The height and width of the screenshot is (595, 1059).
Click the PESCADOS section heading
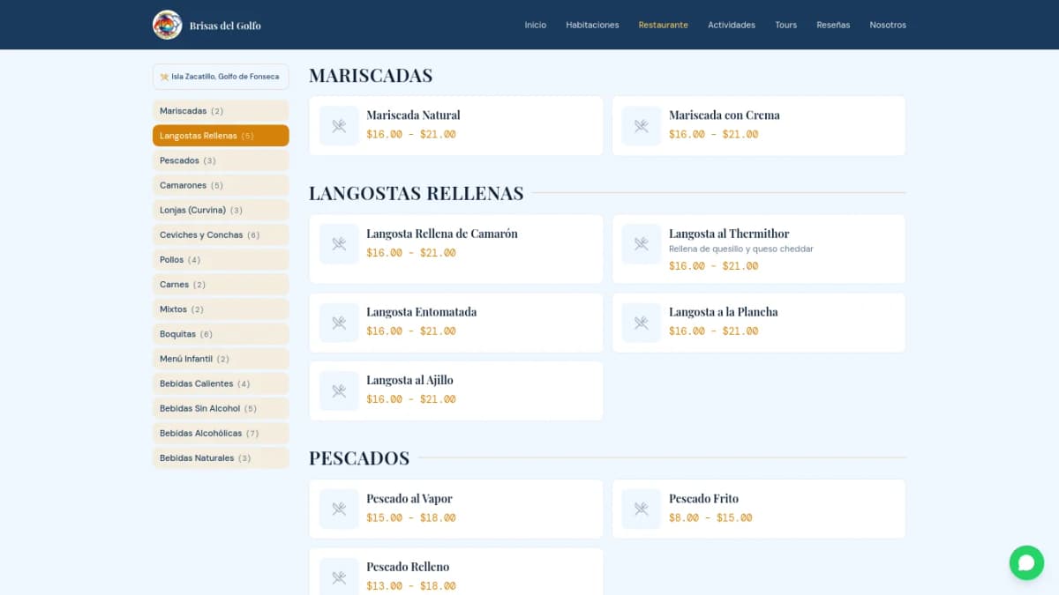pyautogui.click(x=359, y=458)
